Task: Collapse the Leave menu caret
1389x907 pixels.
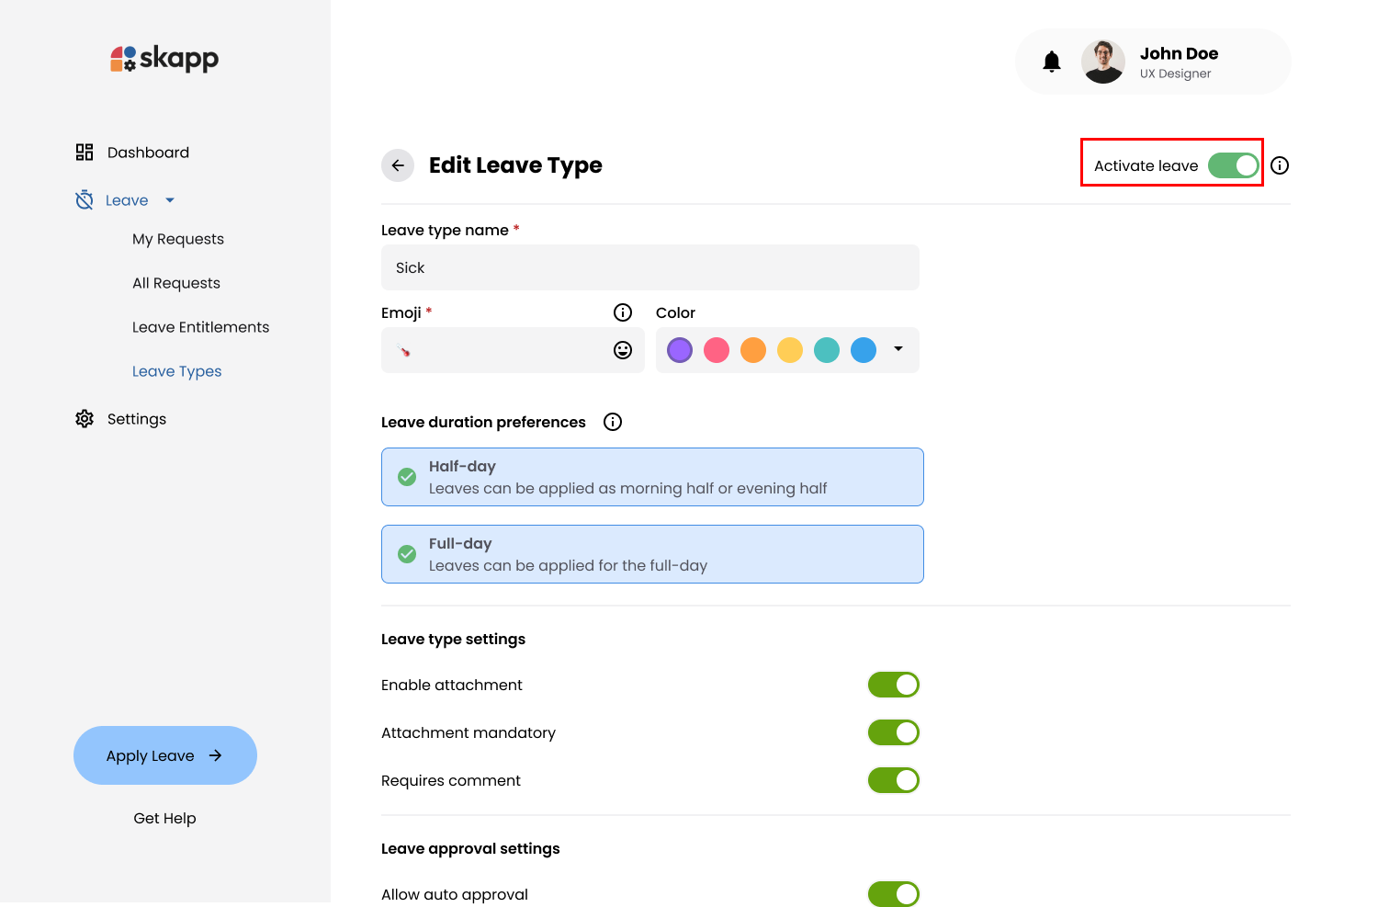Action: click(x=170, y=200)
